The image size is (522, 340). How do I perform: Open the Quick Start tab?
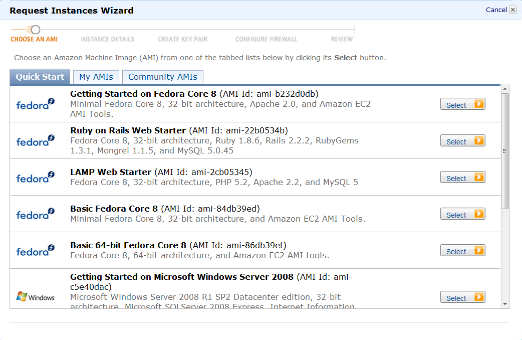tap(40, 77)
